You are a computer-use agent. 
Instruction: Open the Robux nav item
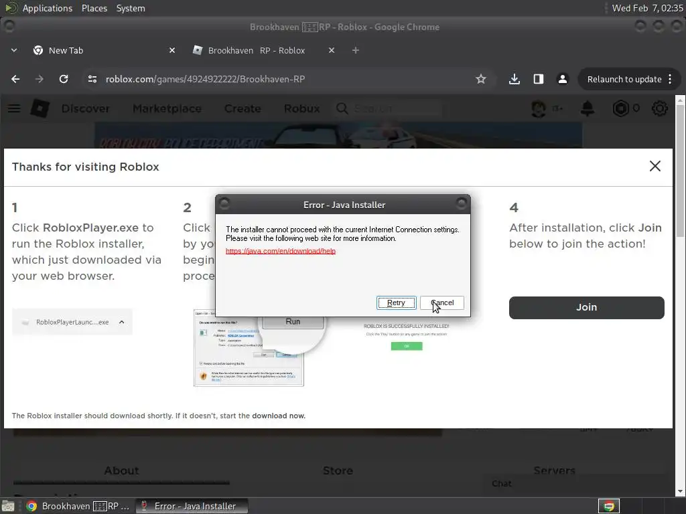[x=302, y=108]
